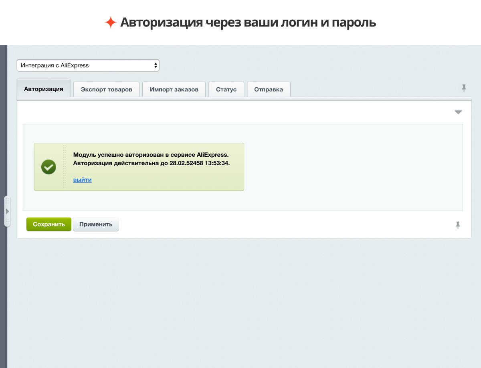This screenshot has height=368, width=481.
Task: Click the authorization success message box
Action: [x=139, y=166]
